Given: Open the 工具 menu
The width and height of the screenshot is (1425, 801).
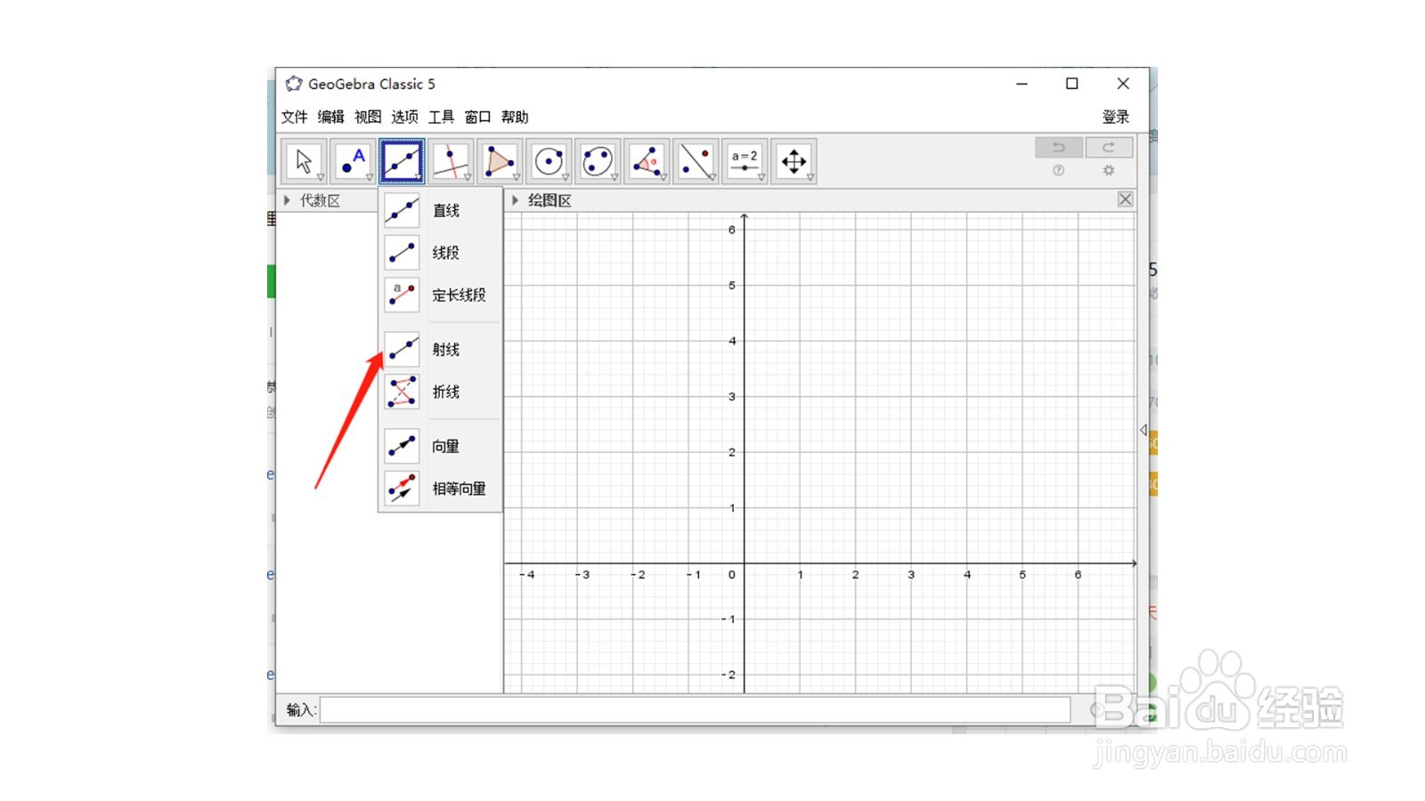Looking at the screenshot, I should click(441, 117).
